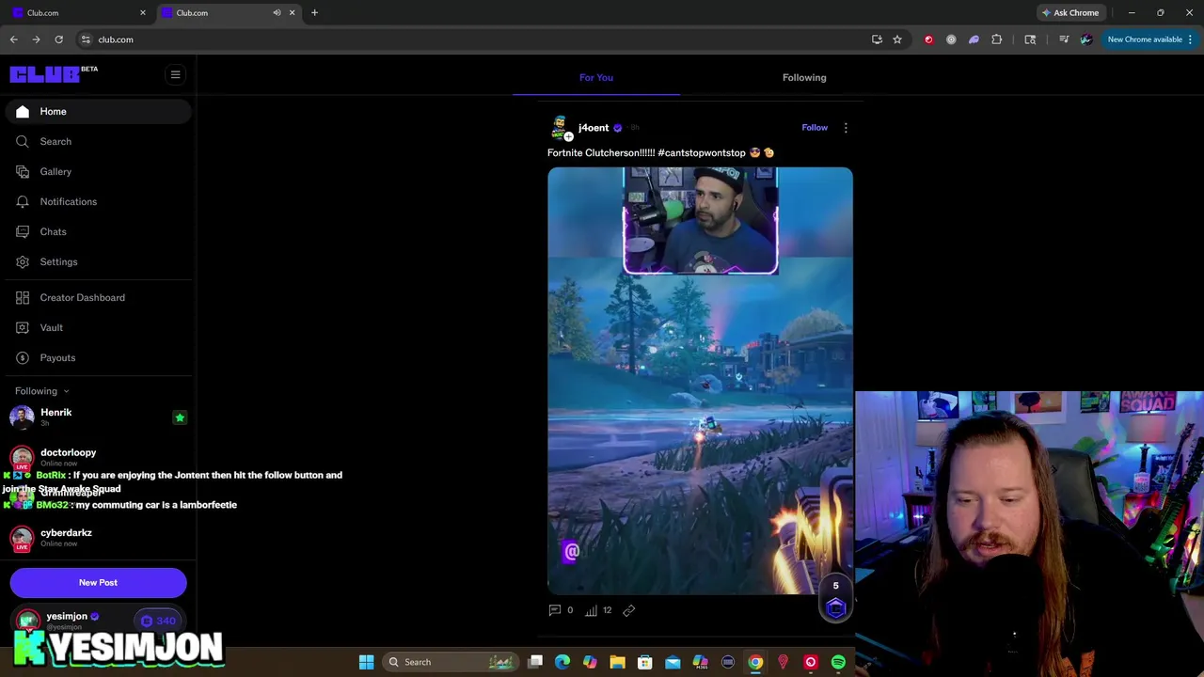The width and height of the screenshot is (1204, 677).
Task: Open the Vault section
Action: tap(98, 327)
